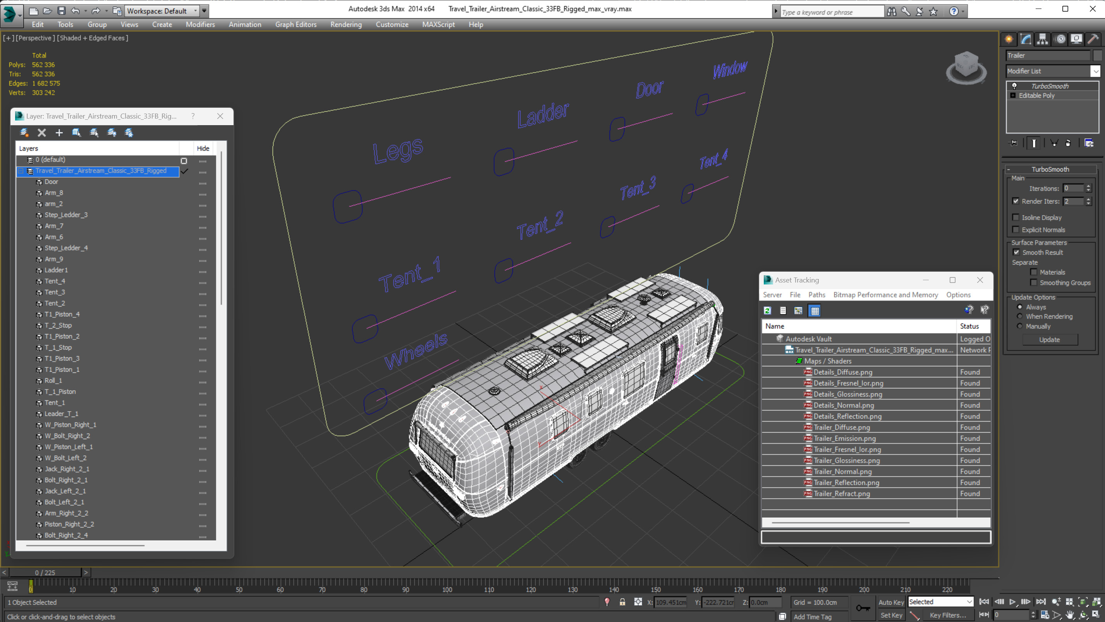Viewport: 1105px width, 622px height.
Task: Open the Utilities hammer tab
Action: pyautogui.click(x=1093, y=39)
